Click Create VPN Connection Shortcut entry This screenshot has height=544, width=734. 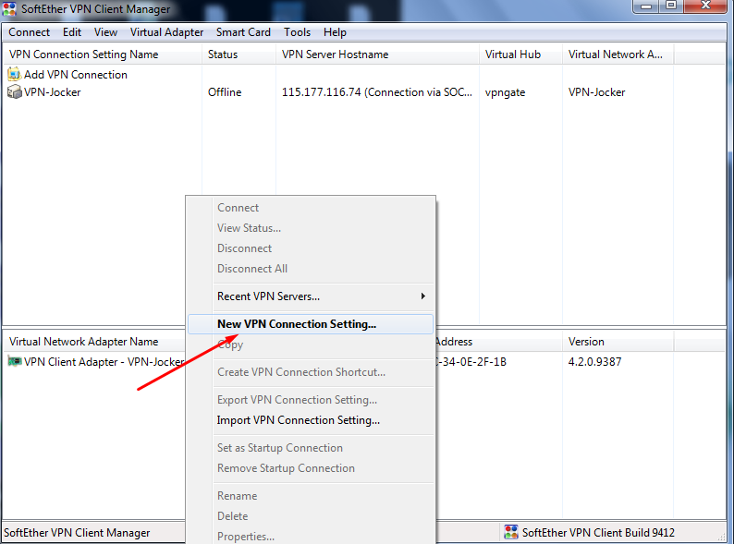click(x=311, y=372)
